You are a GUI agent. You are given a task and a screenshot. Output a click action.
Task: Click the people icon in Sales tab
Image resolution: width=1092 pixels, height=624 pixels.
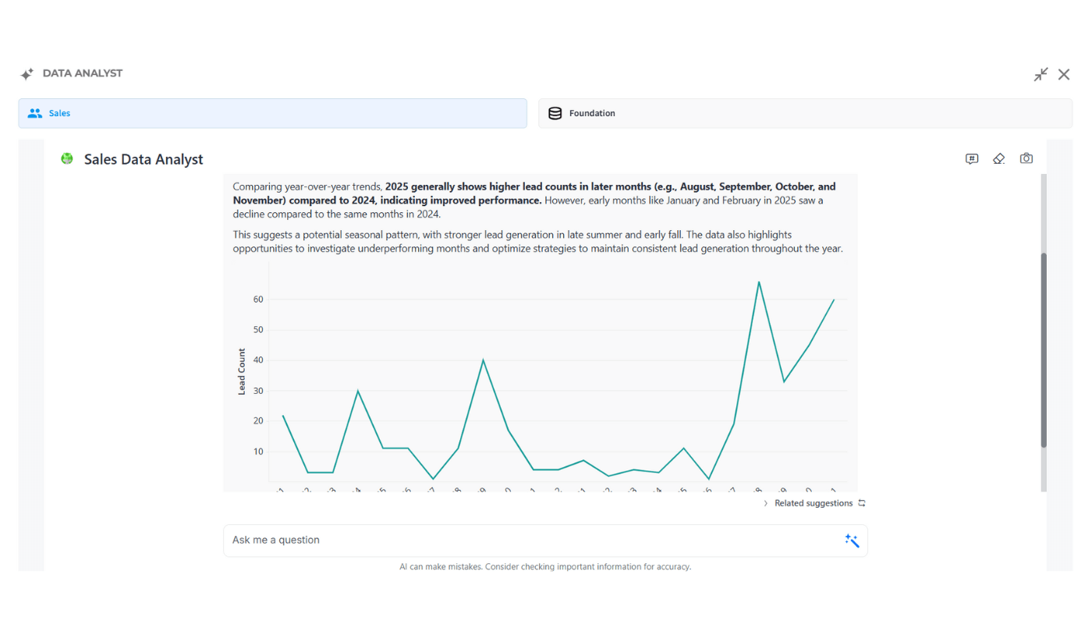34,113
